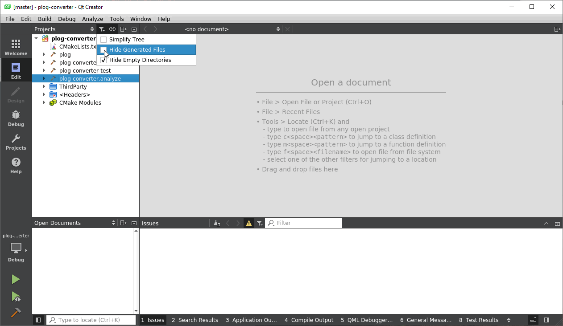Split the Projects sidebar panel
This screenshot has width=563, height=326.
(124, 29)
